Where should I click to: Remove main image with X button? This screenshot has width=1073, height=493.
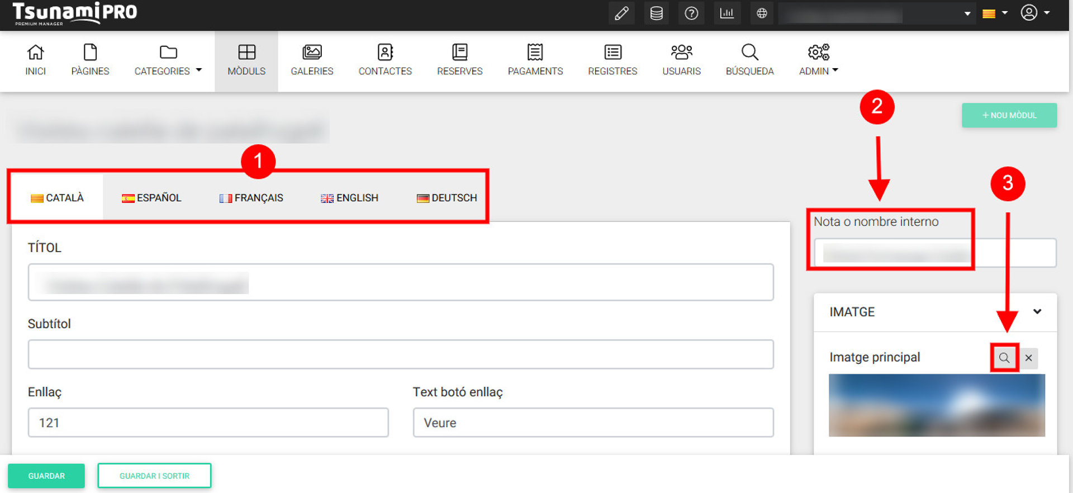(1028, 358)
